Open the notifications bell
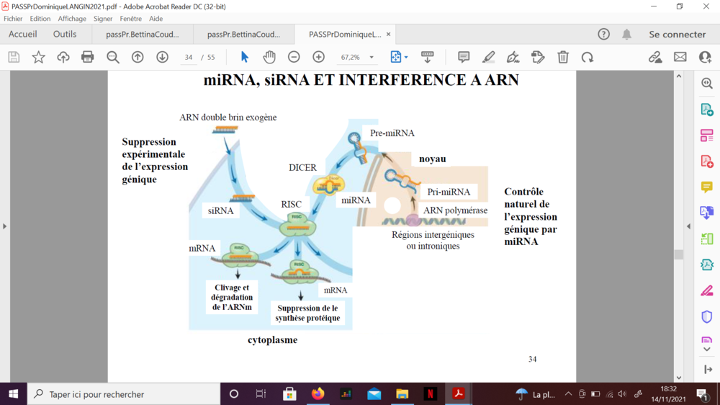 click(626, 34)
